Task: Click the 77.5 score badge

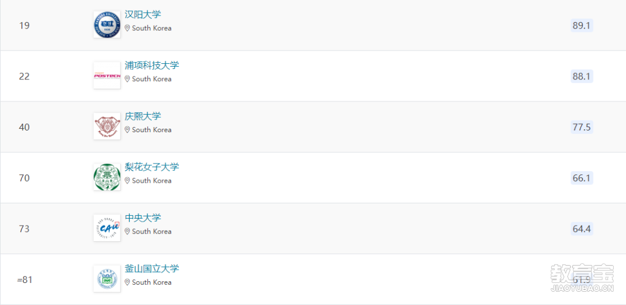Action: [x=582, y=127]
